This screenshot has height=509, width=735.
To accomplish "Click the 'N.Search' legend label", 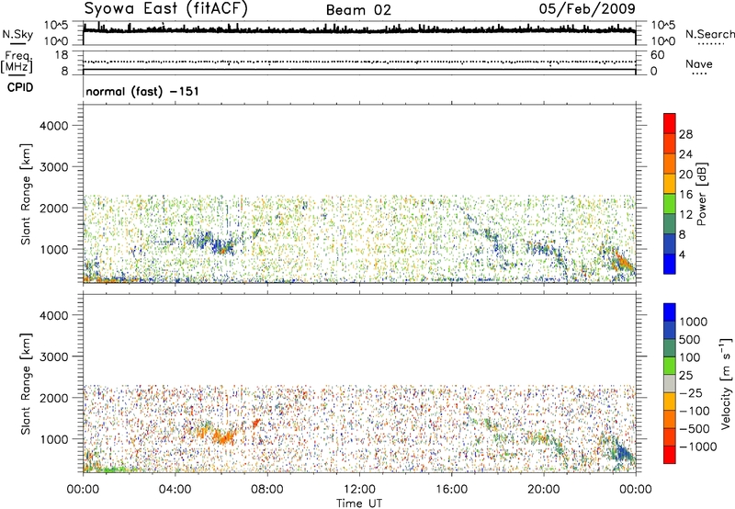I will pyautogui.click(x=709, y=34).
